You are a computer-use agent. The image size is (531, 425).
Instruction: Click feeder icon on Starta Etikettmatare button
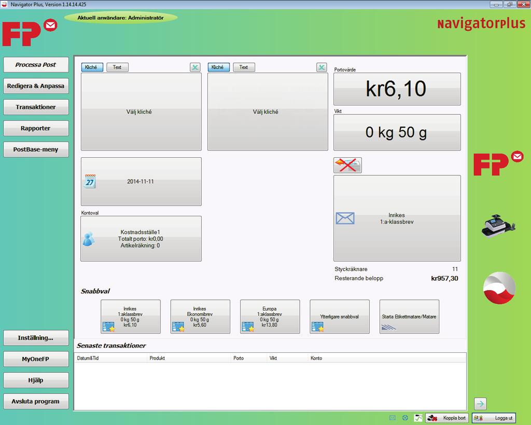tap(389, 327)
